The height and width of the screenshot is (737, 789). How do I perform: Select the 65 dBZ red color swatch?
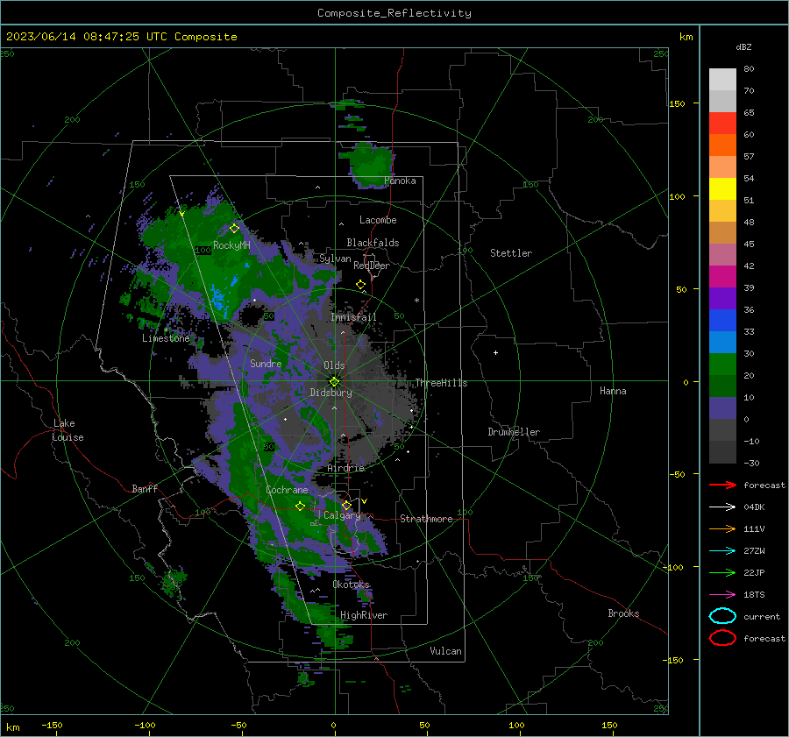[x=722, y=124]
